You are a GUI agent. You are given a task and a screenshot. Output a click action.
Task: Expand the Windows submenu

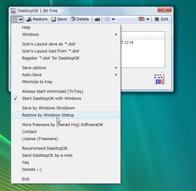click(66, 35)
